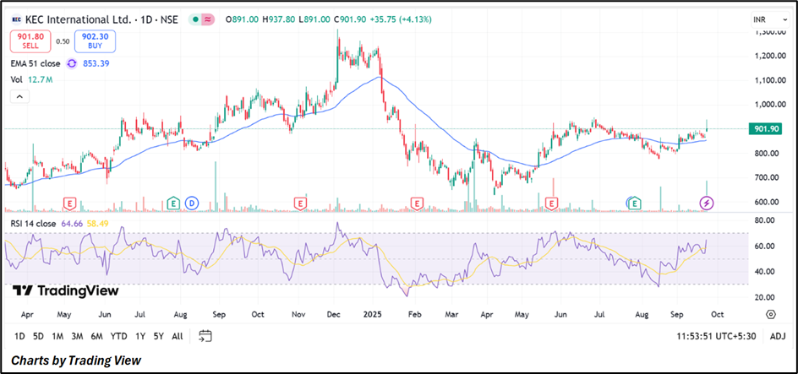The height and width of the screenshot is (374, 798).
Task: Select the 5D time range
Action: coord(38,336)
